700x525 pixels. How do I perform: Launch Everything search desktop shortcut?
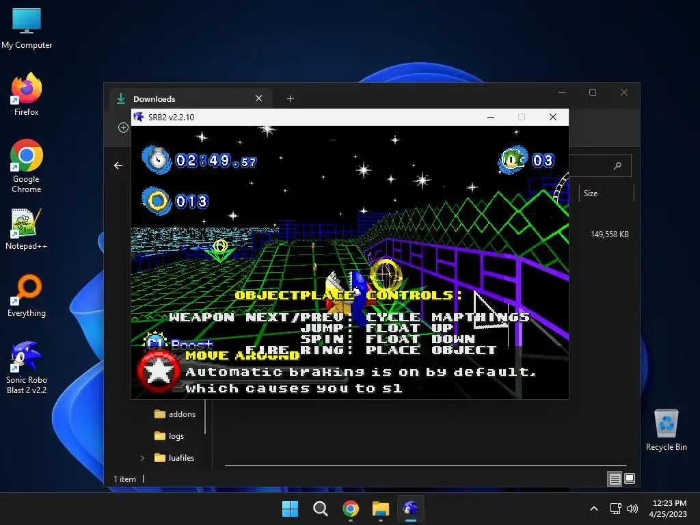coord(27,295)
